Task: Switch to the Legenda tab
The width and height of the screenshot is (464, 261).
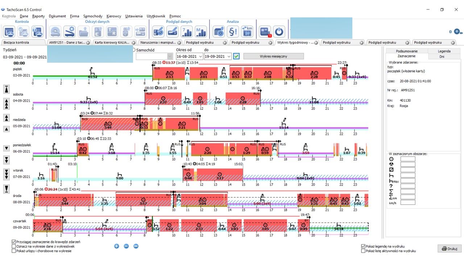Action: pos(444,51)
